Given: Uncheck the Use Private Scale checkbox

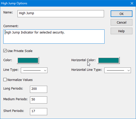Looking at the screenshot, I should point(5,51).
